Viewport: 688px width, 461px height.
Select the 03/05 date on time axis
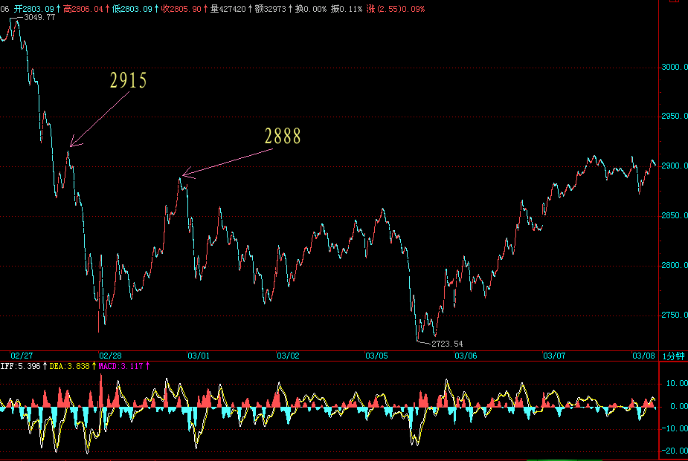[376, 356]
